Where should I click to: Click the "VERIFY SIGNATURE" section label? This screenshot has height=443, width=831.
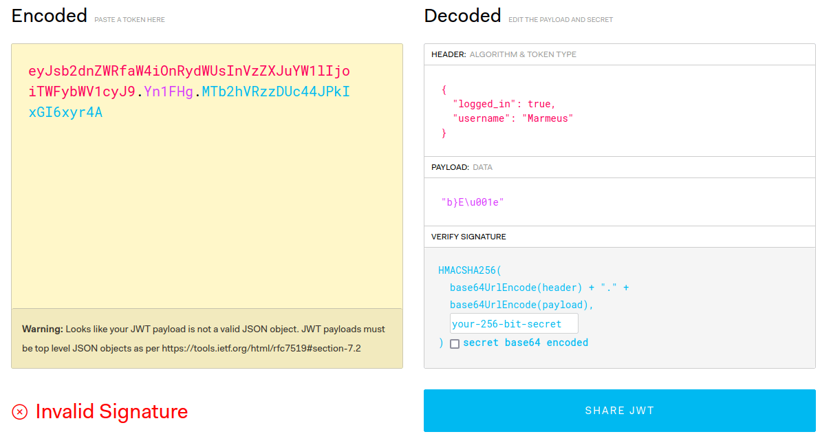(x=468, y=237)
